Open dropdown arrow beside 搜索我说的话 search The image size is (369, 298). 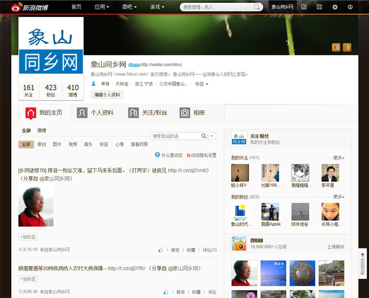click(x=212, y=136)
